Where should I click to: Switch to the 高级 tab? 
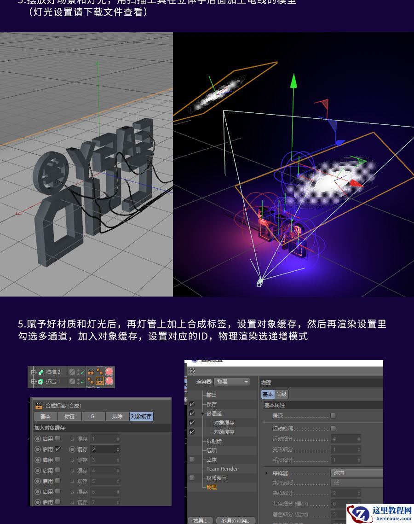tap(281, 394)
